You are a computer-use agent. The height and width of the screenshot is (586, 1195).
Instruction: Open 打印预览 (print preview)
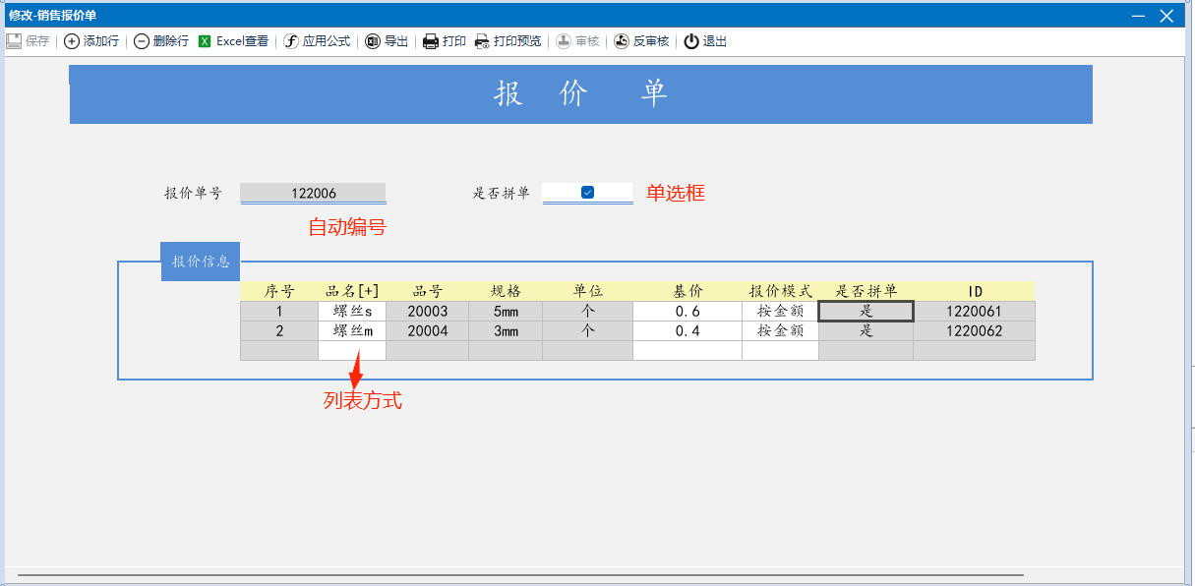pos(482,41)
